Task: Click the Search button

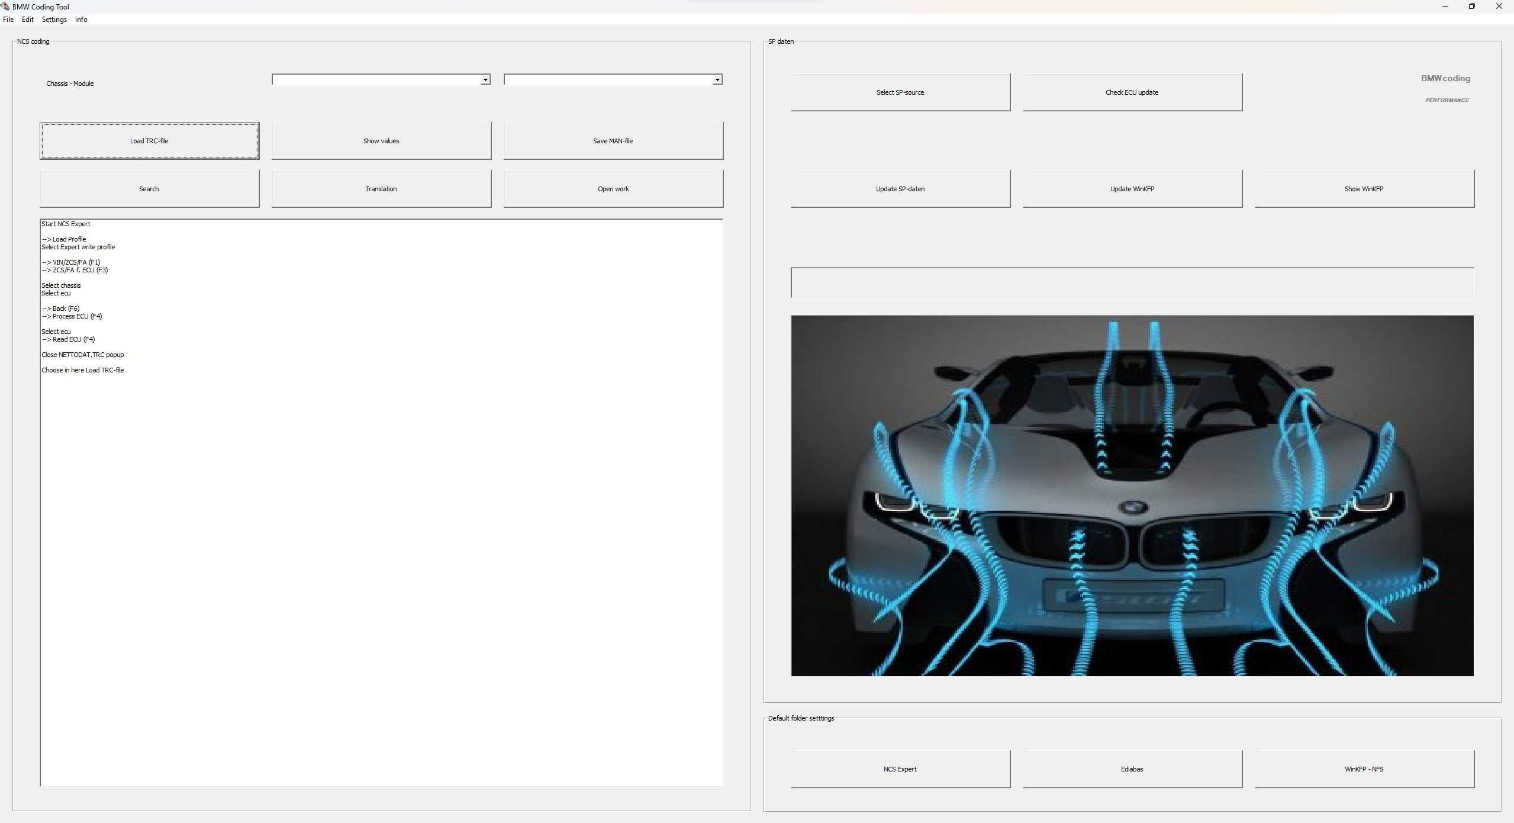Action: coord(150,189)
